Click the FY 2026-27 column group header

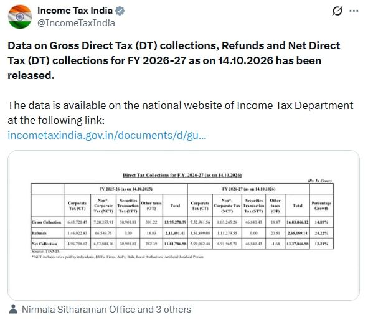[x=249, y=189]
